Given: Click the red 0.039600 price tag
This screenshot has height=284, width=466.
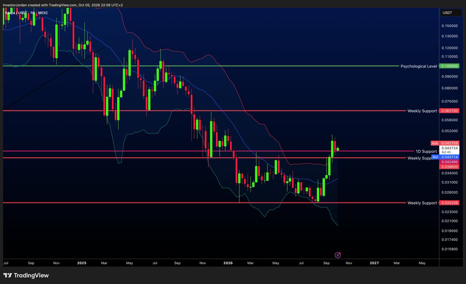Looking at the screenshot, I should click(449, 167).
